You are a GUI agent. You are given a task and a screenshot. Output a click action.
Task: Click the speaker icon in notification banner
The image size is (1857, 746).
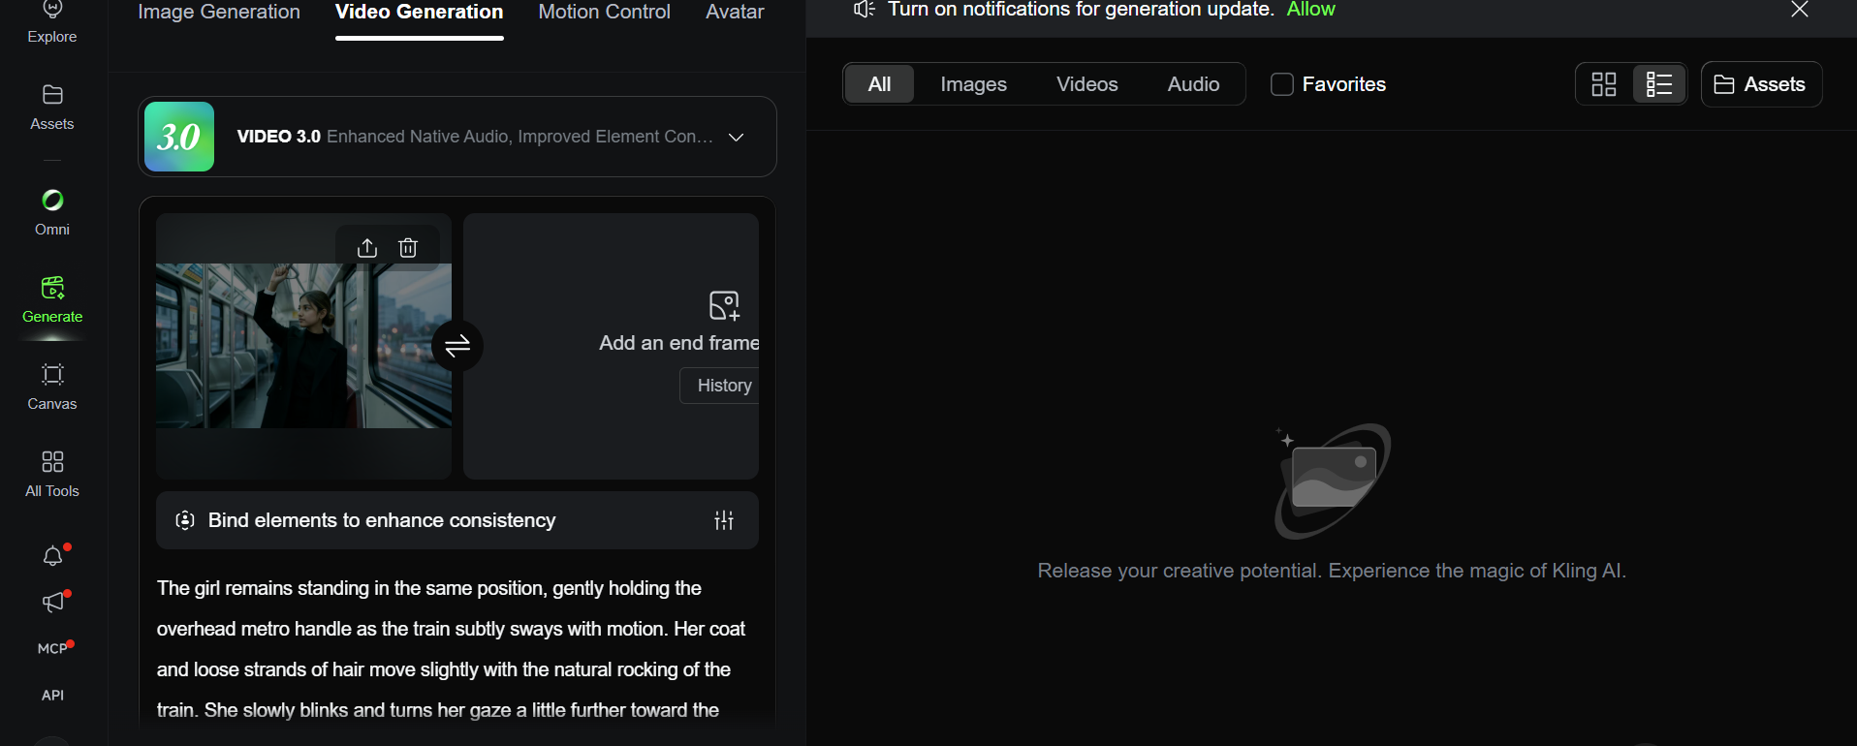864,10
